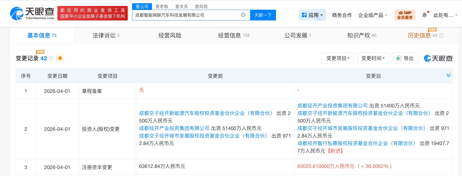Click the help icon beside 历史信息 44
This screenshot has height=176, width=462.
[441, 35]
